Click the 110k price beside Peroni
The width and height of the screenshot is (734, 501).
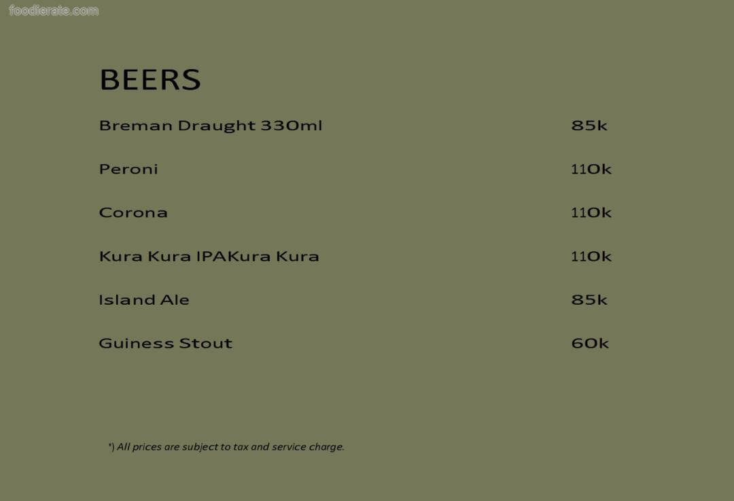click(591, 169)
